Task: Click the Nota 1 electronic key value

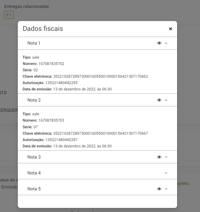Action: pyautogui.click(x=100, y=76)
